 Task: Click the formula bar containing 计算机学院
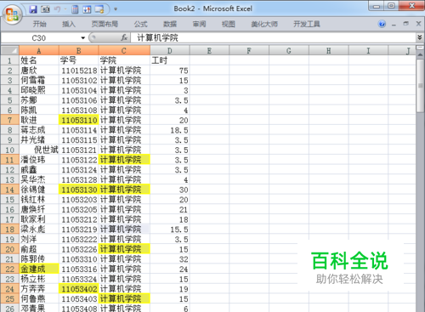tap(273, 38)
